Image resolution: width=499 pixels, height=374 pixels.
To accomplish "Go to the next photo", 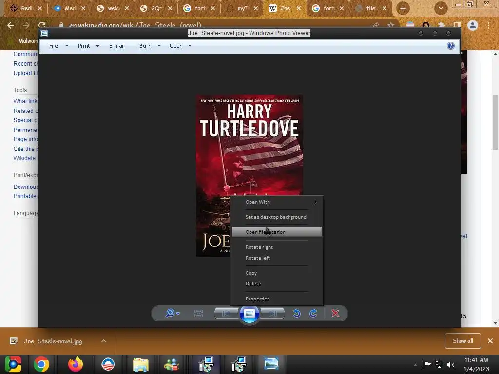I will [273, 313].
